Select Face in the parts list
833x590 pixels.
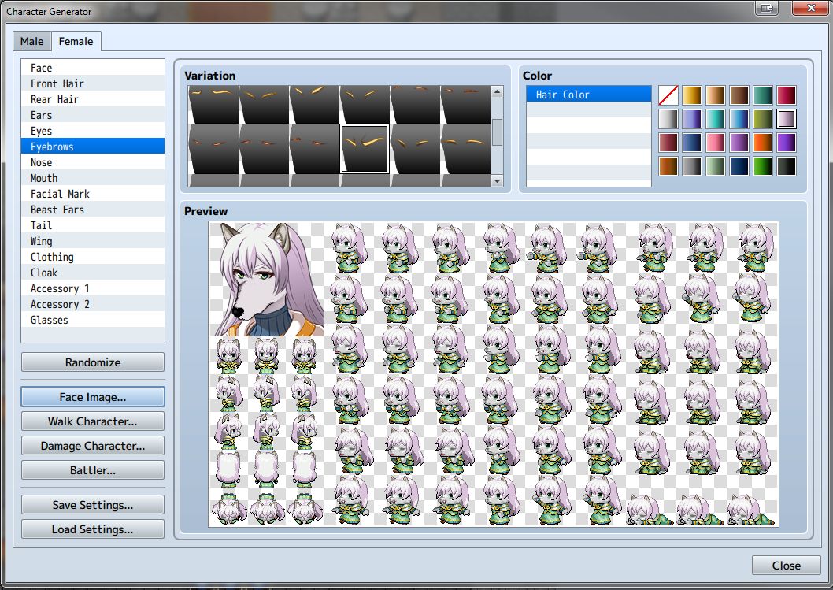point(93,68)
